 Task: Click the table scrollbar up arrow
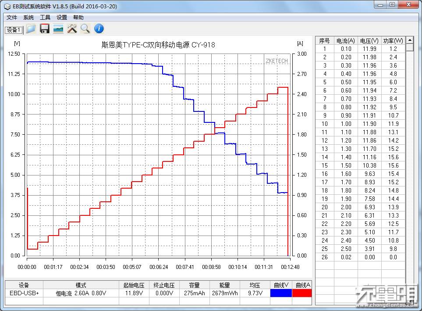[410, 40]
